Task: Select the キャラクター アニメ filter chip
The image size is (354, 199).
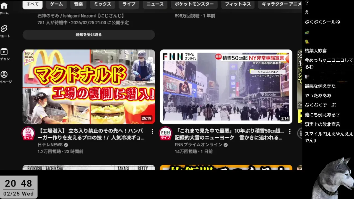Action: 280,4
